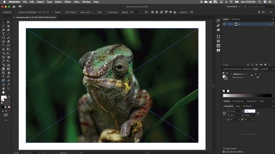Screen dimensions: 275x154
Task: Select the Pen tool
Action: click(x=3, y=30)
